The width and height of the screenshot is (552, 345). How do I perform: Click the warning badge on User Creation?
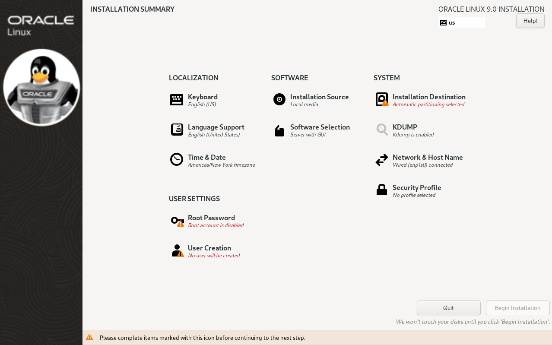[x=181, y=254]
